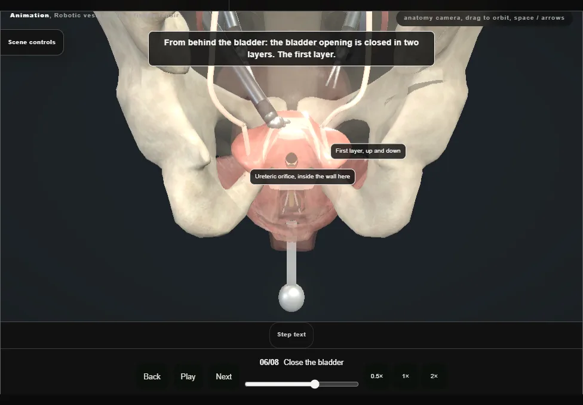The width and height of the screenshot is (583, 405).
Task: Click the 'First layer, up and down' label
Action: point(368,151)
